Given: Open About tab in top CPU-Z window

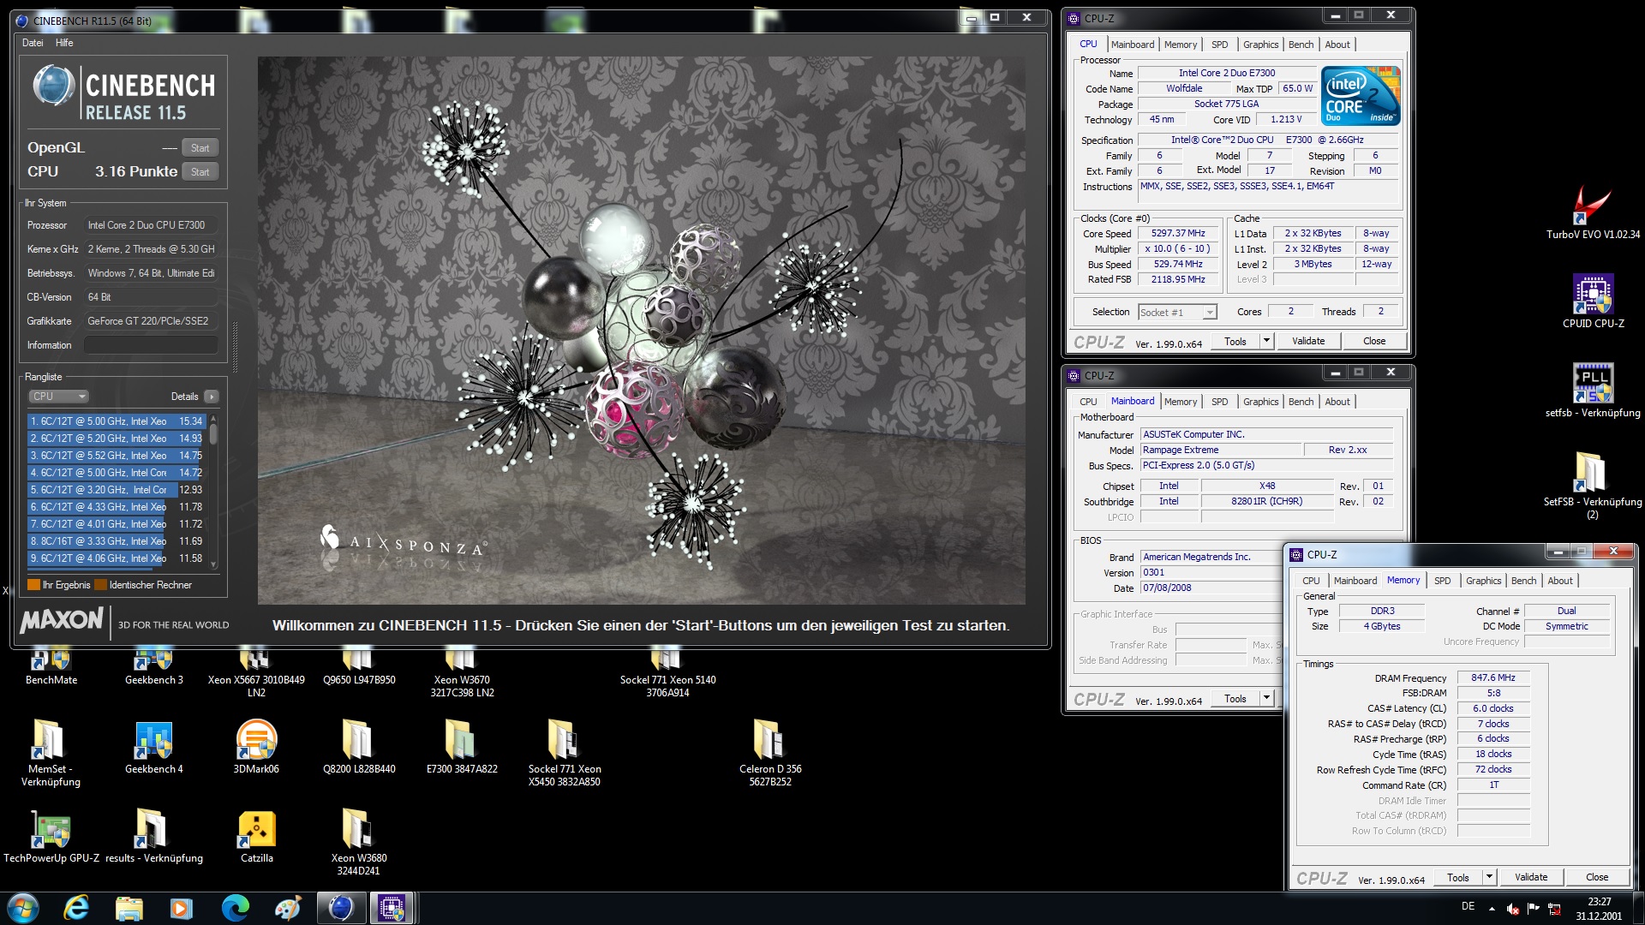Looking at the screenshot, I should (x=1337, y=45).
